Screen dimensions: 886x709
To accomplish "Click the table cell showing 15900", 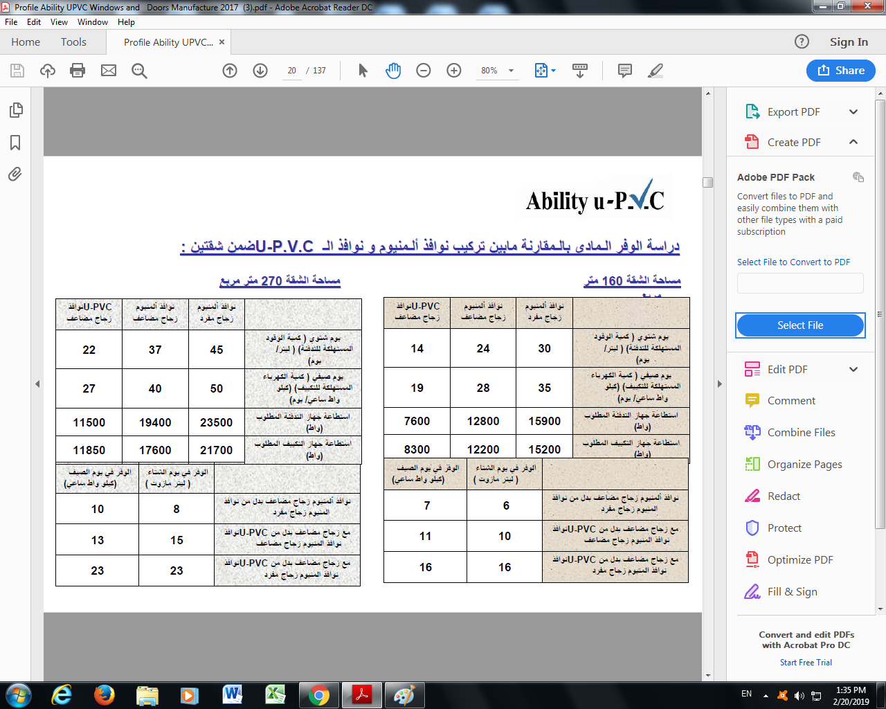I will click(545, 421).
